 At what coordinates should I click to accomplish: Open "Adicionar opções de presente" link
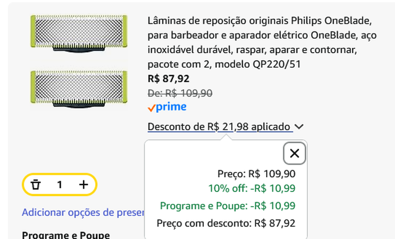(83, 213)
